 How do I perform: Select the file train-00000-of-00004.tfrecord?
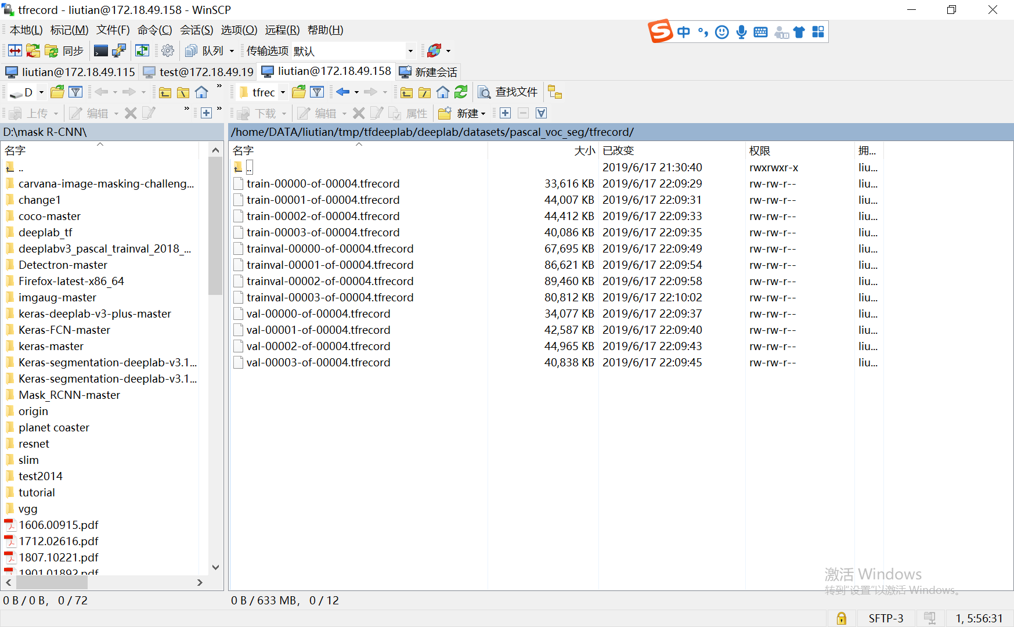pyautogui.click(x=323, y=183)
